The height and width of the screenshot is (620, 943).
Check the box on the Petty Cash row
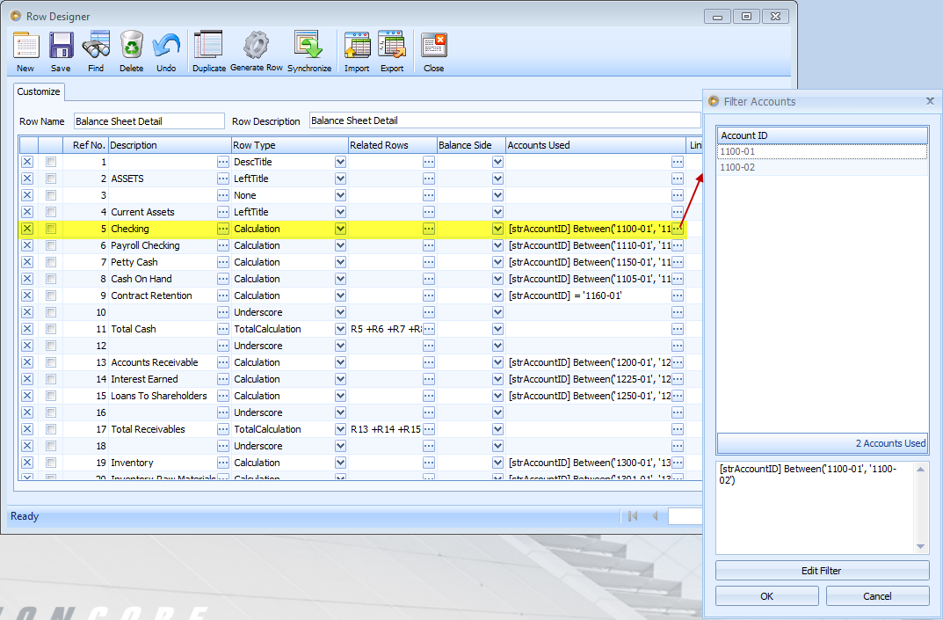52,261
